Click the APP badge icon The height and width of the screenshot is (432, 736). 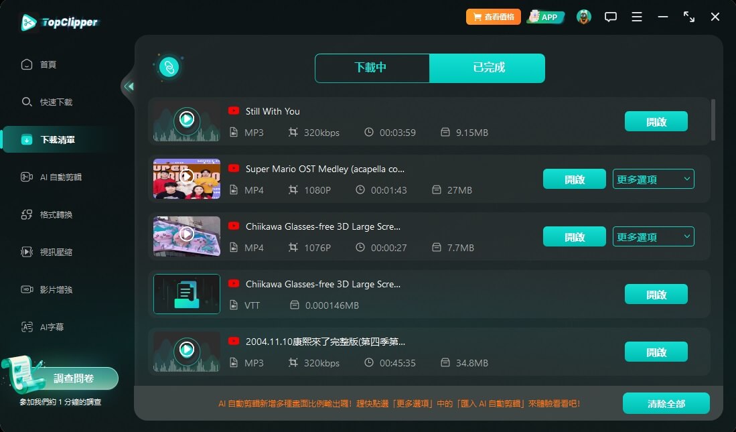pos(545,17)
